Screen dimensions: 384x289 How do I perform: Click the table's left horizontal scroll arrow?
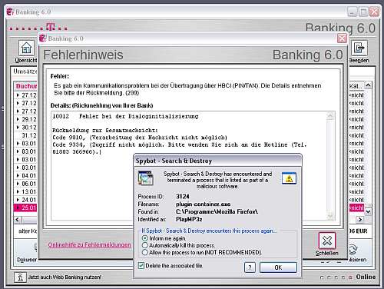18,220
